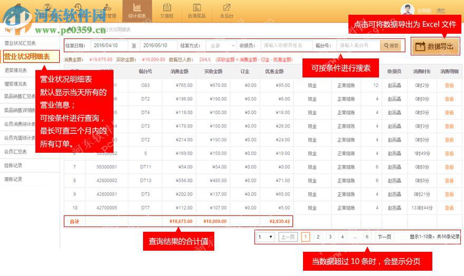Select 退菜情况表 in the sidebar
This screenshot has height=276, width=464.
point(16,70)
